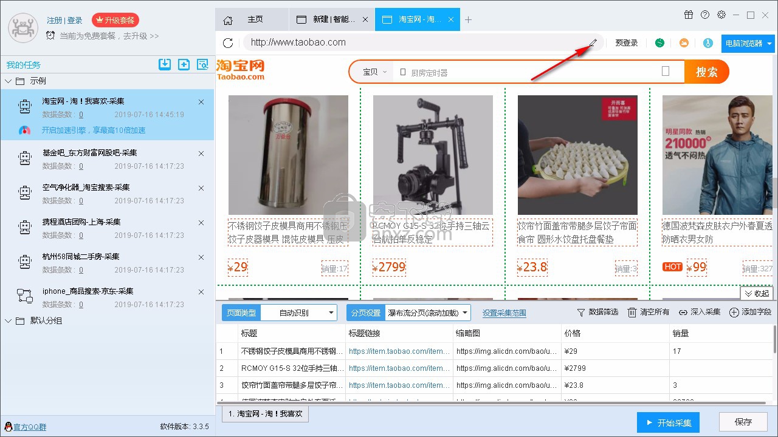Click the gift box icon in title bar

(689, 15)
